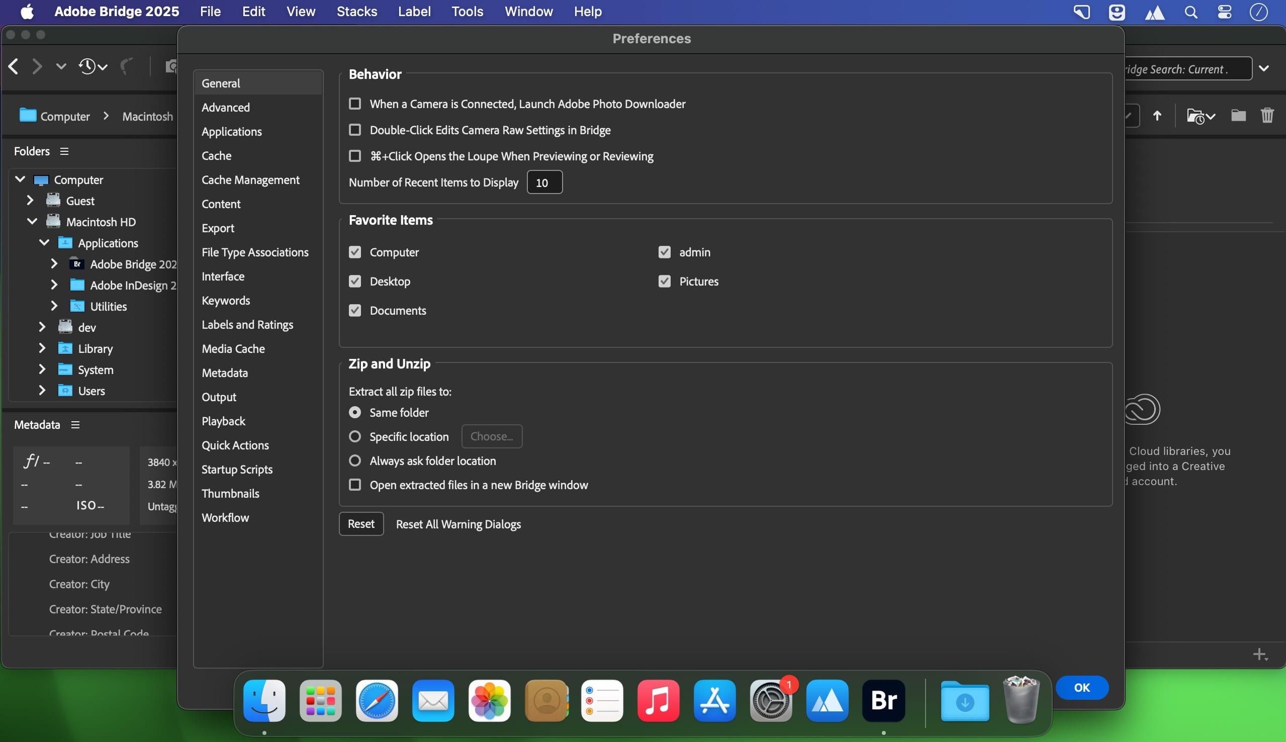
Task: Open Mail from the Dock
Action: click(x=433, y=701)
